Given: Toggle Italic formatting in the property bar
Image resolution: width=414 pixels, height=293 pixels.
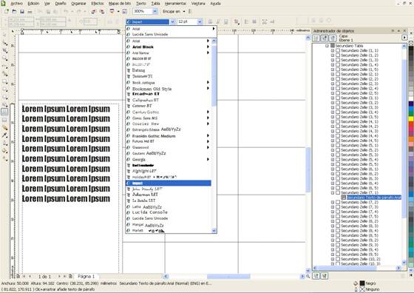Looking at the screenshot, I should 218,21.
